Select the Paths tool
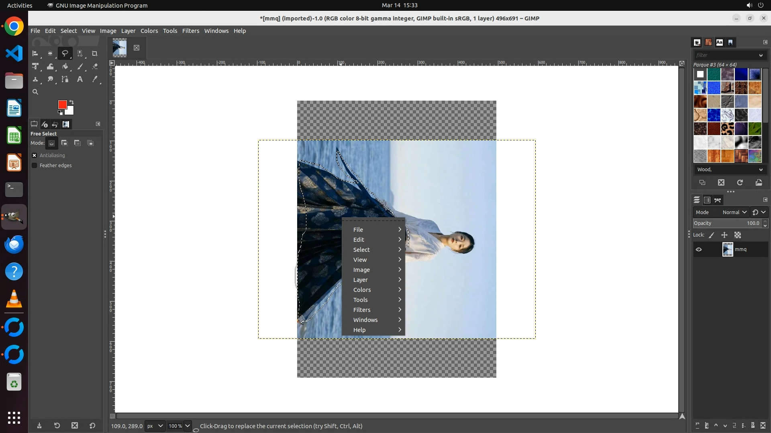The width and height of the screenshot is (771, 433). [65, 79]
